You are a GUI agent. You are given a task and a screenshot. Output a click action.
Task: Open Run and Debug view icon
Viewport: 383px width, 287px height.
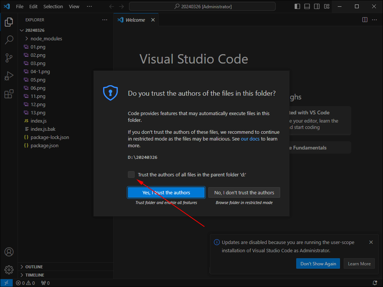(9, 76)
